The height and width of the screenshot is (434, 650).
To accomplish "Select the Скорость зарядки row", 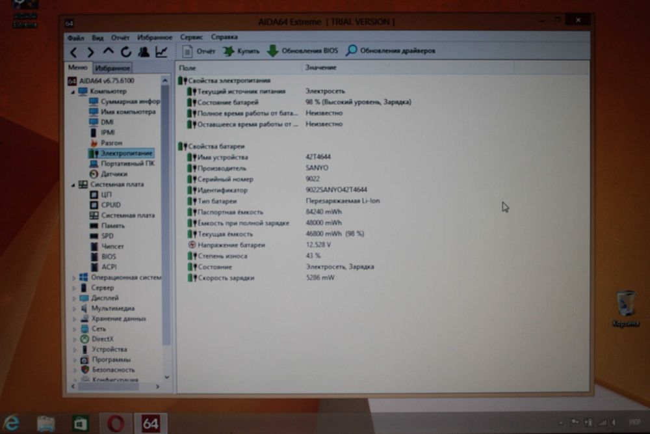I will pyautogui.click(x=261, y=278).
